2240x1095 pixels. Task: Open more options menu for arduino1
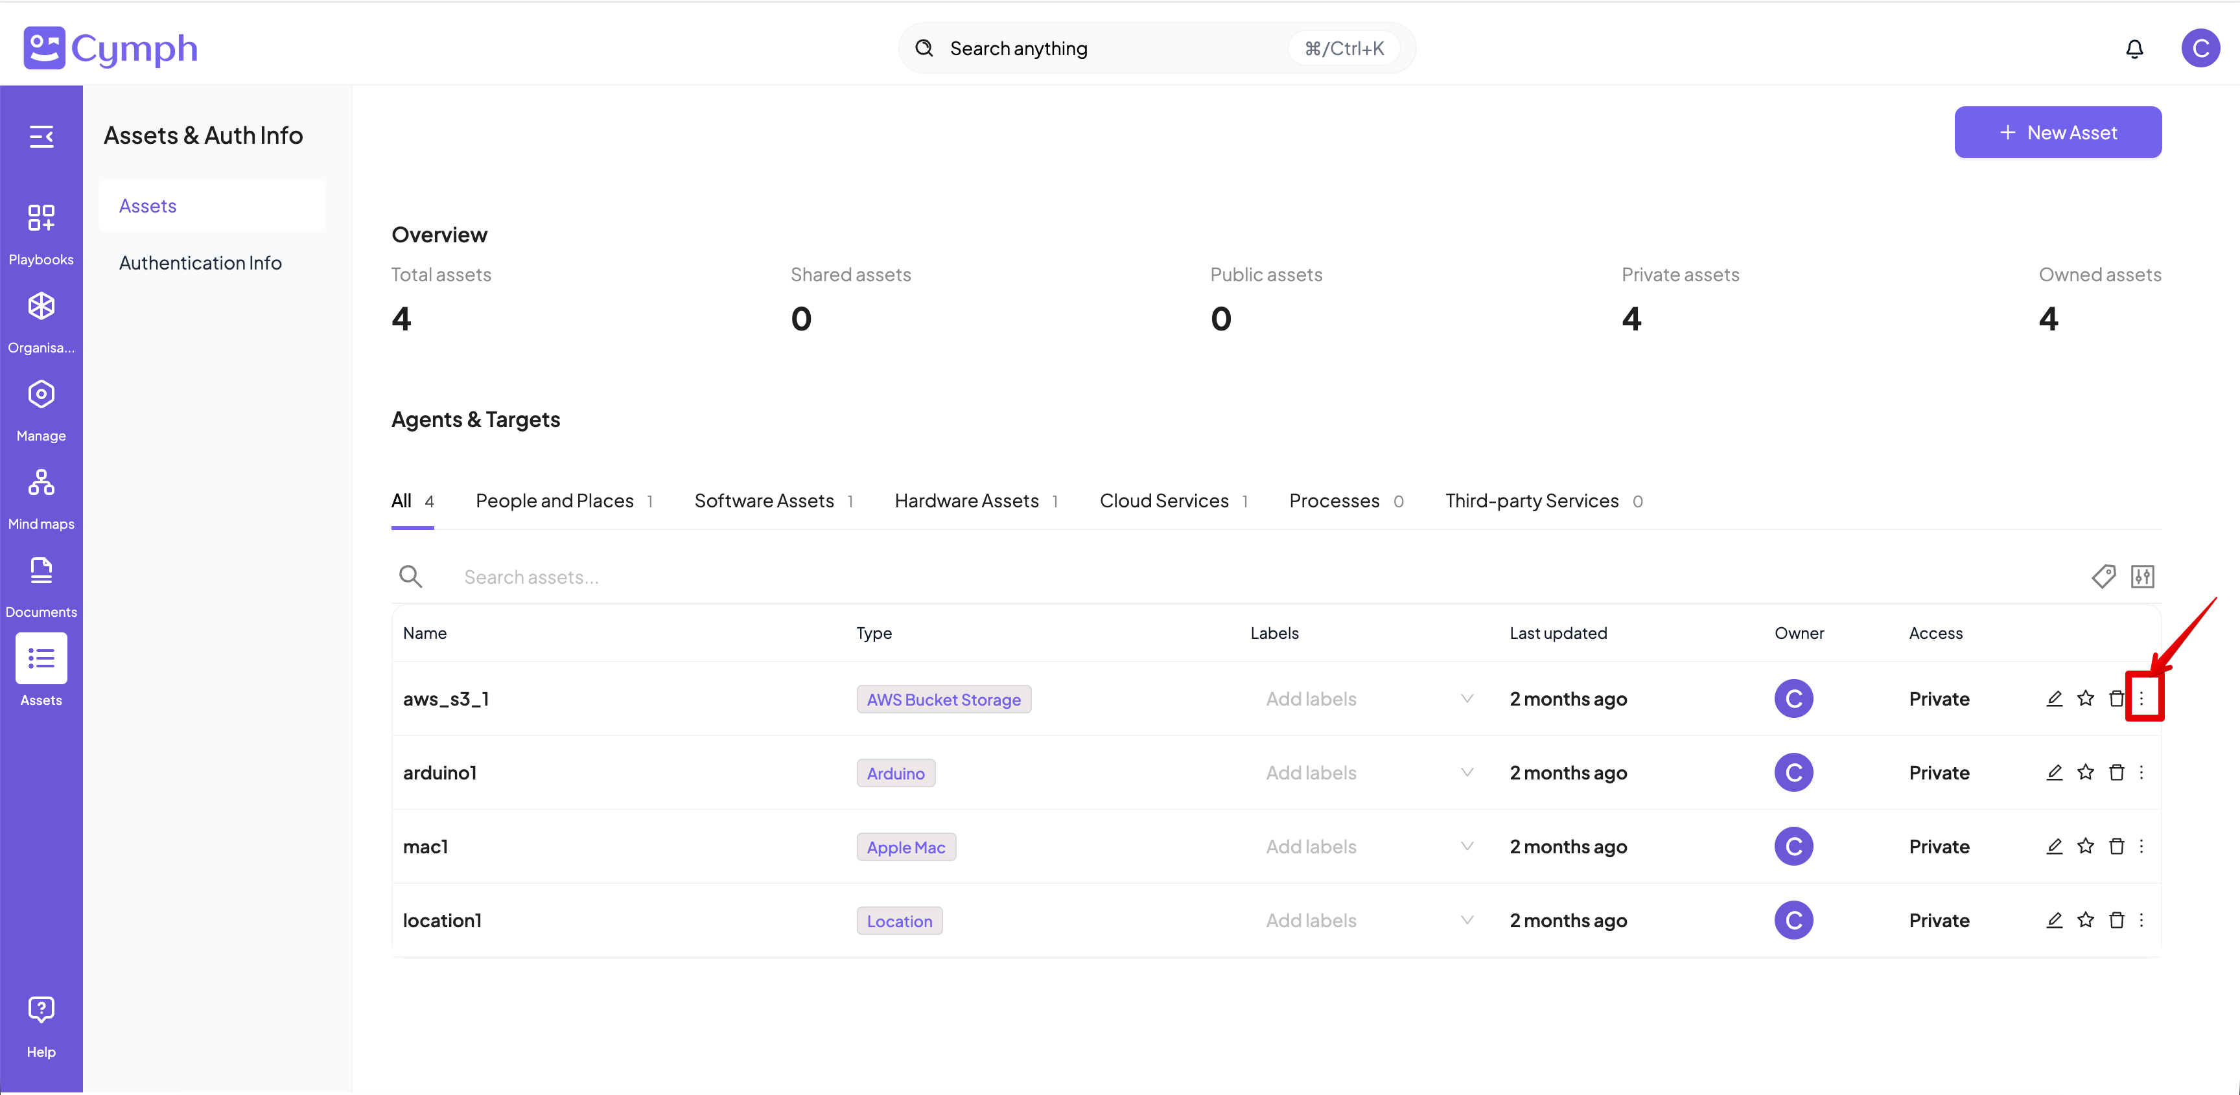pyautogui.click(x=2141, y=772)
